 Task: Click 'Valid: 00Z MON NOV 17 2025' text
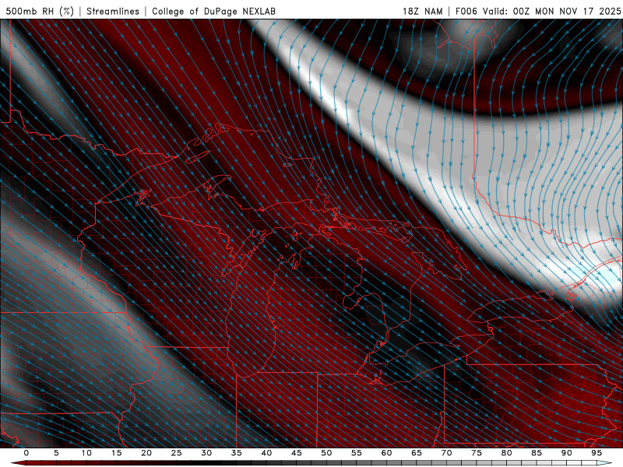pyautogui.click(x=551, y=11)
